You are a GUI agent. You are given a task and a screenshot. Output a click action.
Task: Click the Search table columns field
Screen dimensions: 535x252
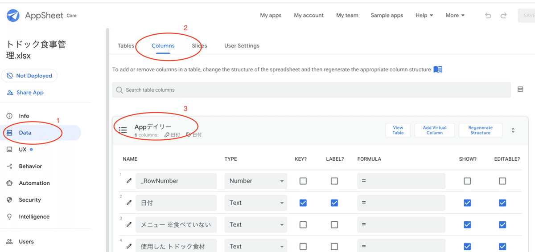pyautogui.click(x=311, y=89)
